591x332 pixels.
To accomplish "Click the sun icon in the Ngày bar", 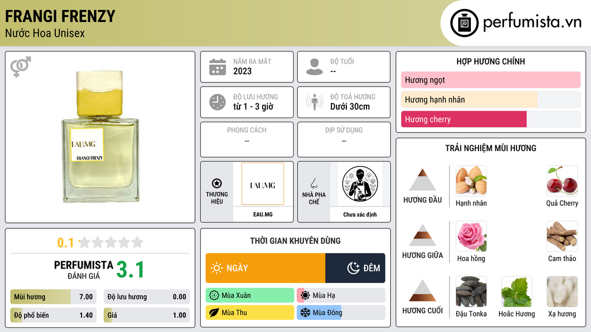I will (217, 268).
